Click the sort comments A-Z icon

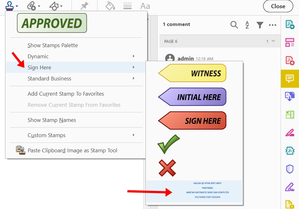tap(247, 25)
